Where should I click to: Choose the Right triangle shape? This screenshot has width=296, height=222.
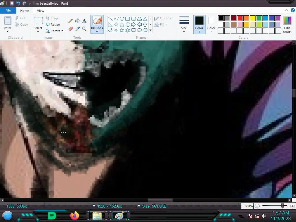click(x=110, y=25)
